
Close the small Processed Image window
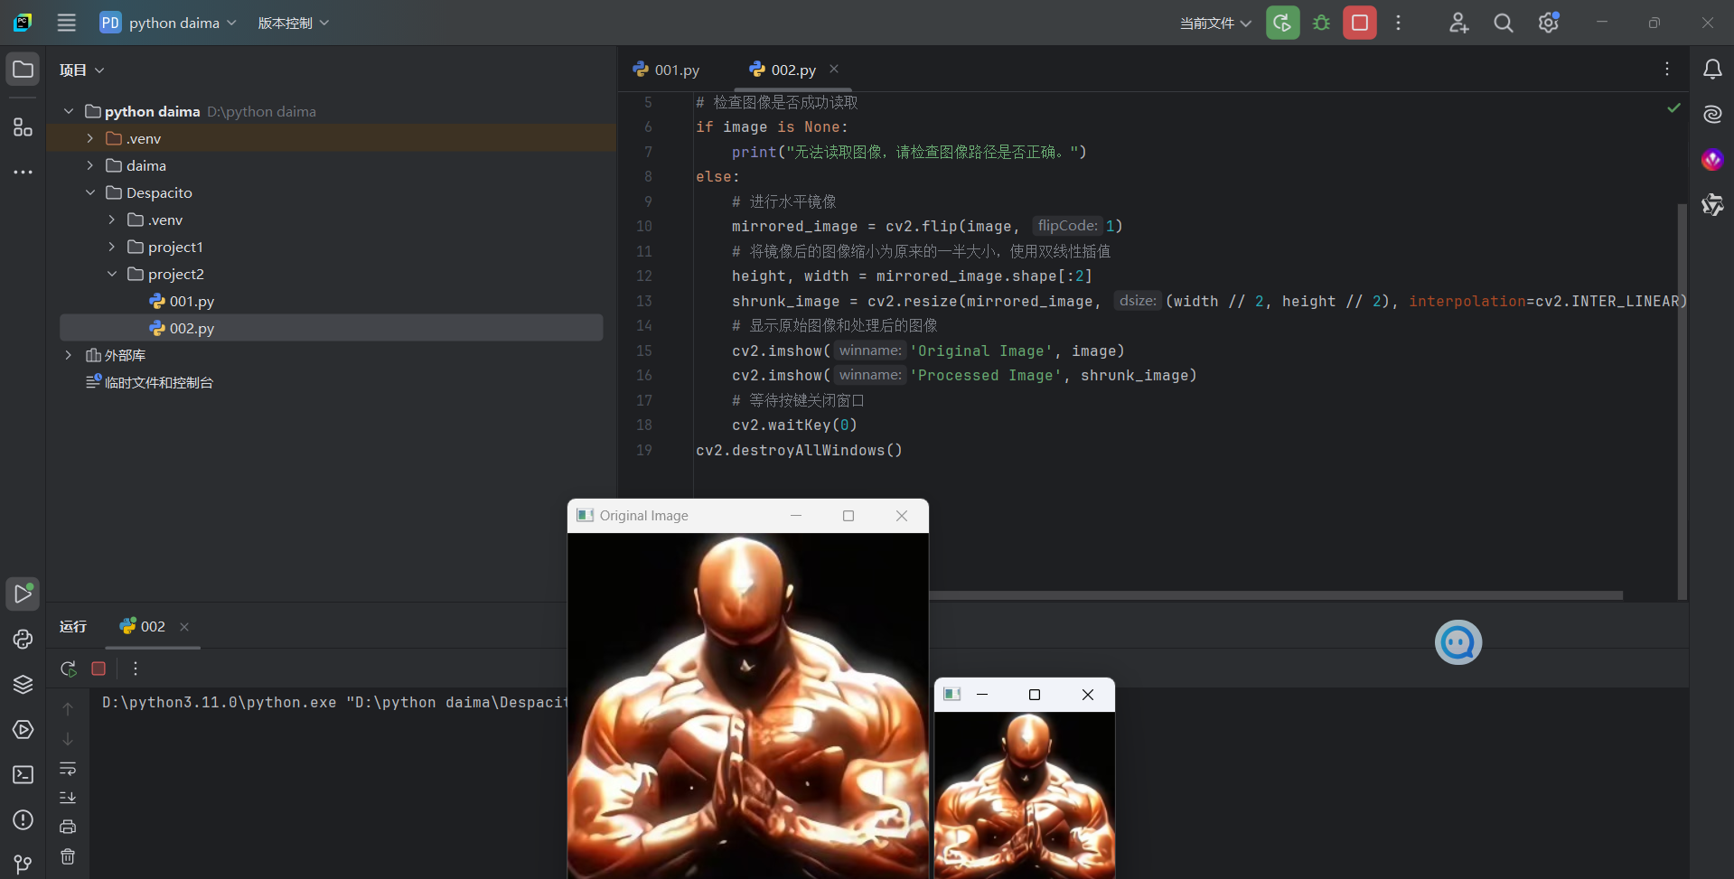click(1088, 695)
